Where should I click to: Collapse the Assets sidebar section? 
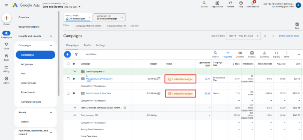51,112
